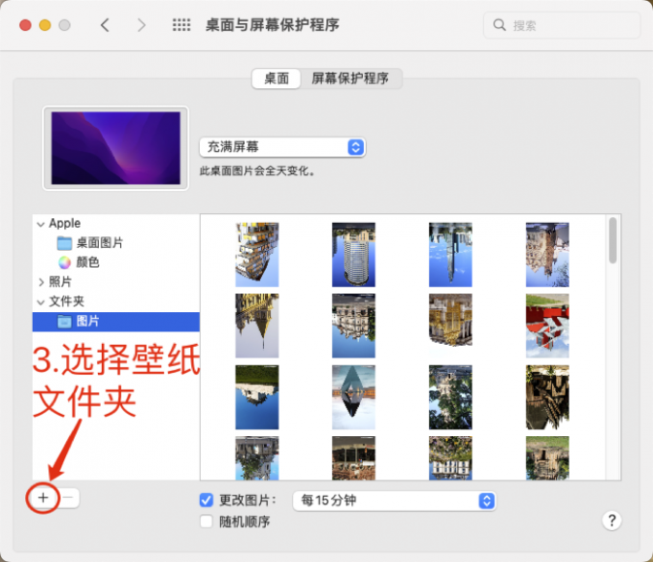Click the search magnifier icon
653x562 pixels.
pyautogui.click(x=499, y=25)
